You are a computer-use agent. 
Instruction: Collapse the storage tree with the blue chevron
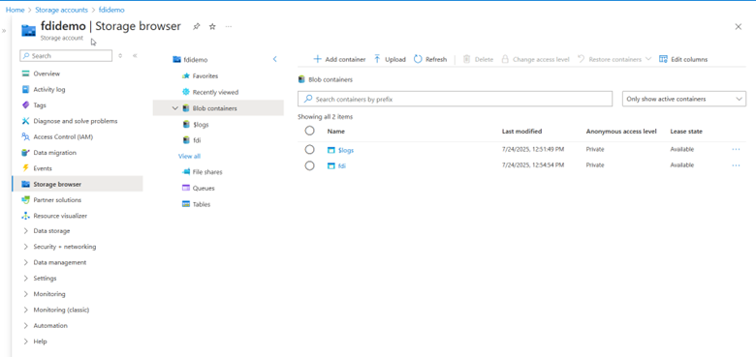pyautogui.click(x=275, y=59)
